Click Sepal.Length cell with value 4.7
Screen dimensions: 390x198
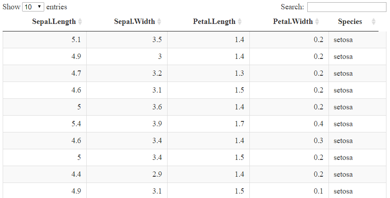coord(76,74)
